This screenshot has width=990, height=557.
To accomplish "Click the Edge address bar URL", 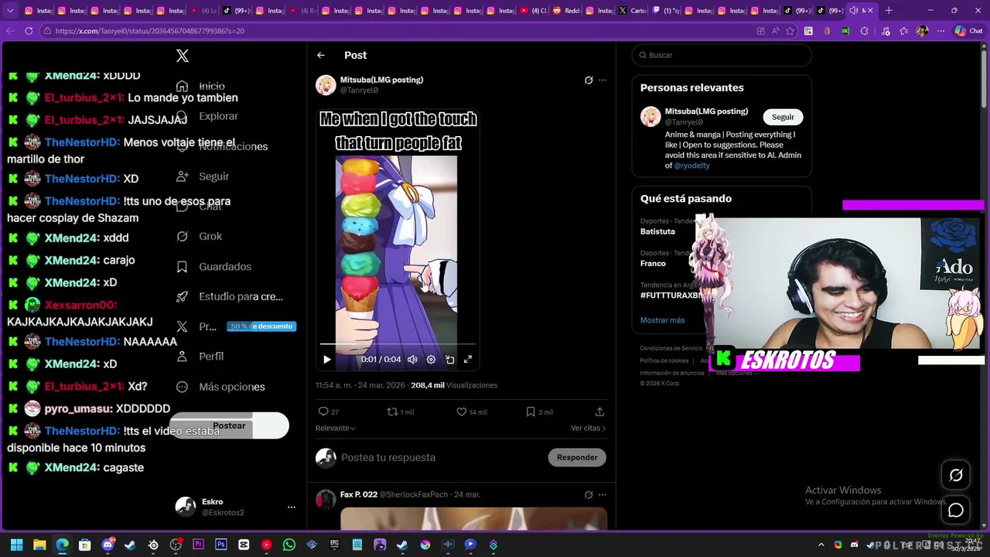I will click(x=149, y=31).
